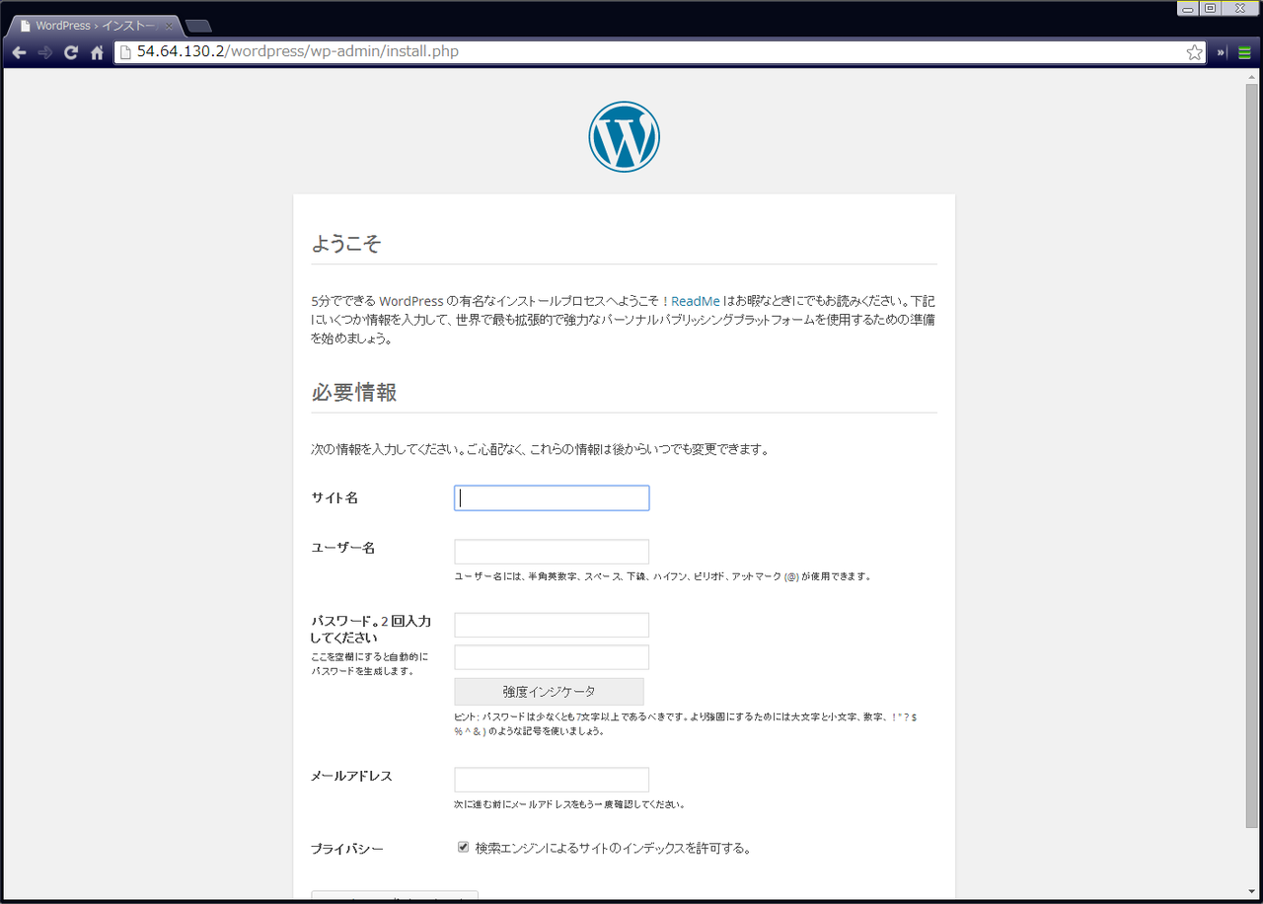Click the first パスワード input field
Screen dimensions: 1263x904
pos(552,625)
